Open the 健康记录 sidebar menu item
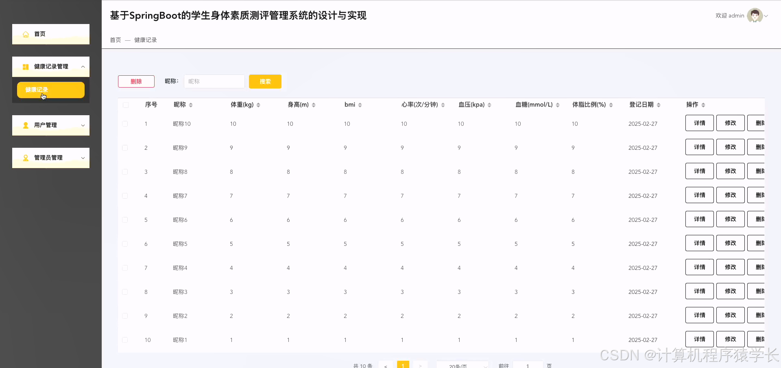Image resolution: width=781 pixels, height=368 pixels. click(x=50, y=90)
